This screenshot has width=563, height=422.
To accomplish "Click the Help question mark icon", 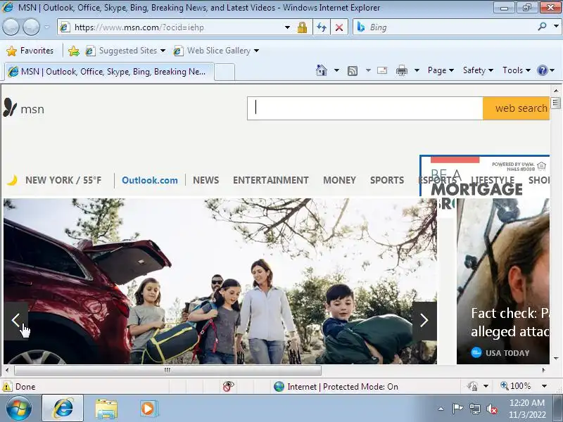I will pyautogui.click(x=542, y=70).
